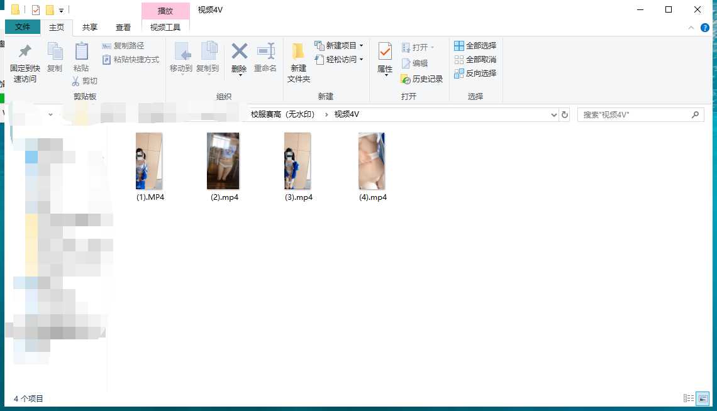Click the blue help question mark icon
The height and width of the screenshot is (411, 717).
click(x=705, y=28)
